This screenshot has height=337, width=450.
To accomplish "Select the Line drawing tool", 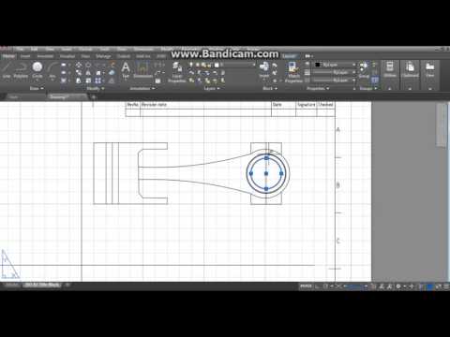I will 7,70.
